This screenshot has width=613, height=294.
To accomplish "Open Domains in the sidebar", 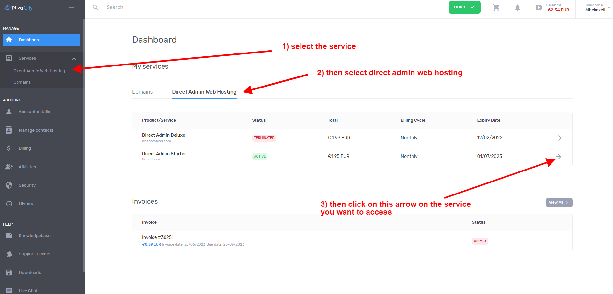I will pyautogui.click(x=22, y=82).
